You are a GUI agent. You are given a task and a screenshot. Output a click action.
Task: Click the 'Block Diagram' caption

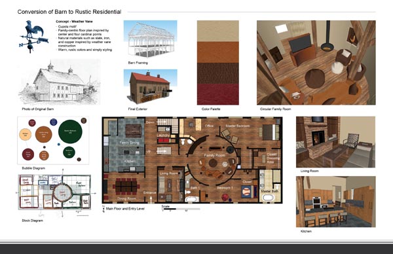(x=32, y=221)
